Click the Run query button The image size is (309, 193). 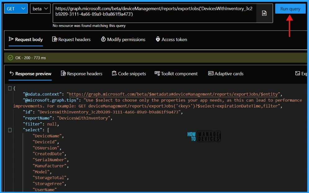(x=290, y=9)
